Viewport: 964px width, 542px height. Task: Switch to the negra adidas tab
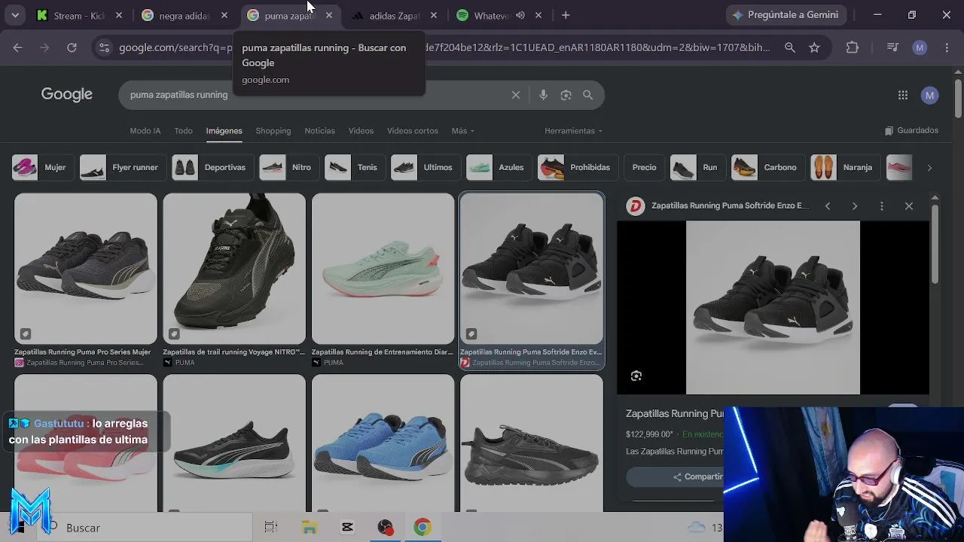point(185,15)
